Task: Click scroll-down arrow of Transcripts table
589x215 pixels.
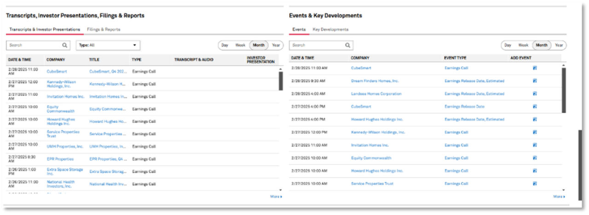Action: [x=280, y=189]
